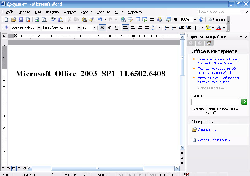
Task: Increase indent icon
Action: 188,28
